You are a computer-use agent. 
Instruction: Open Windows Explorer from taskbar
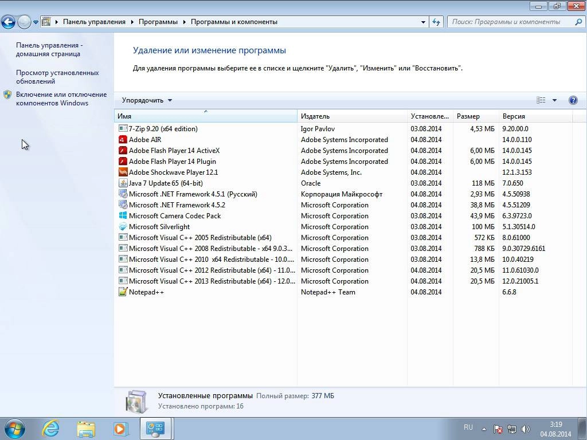(86, 429)
